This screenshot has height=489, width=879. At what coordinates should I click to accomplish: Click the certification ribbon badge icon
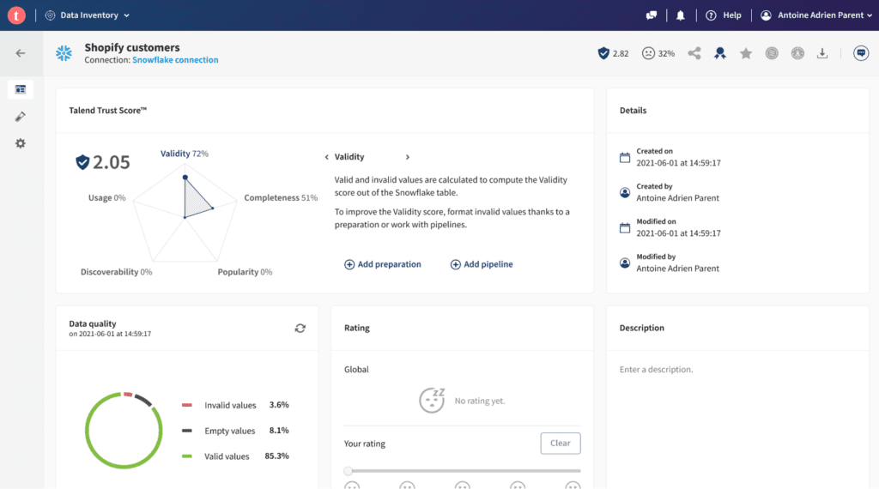tap(720, 53)
